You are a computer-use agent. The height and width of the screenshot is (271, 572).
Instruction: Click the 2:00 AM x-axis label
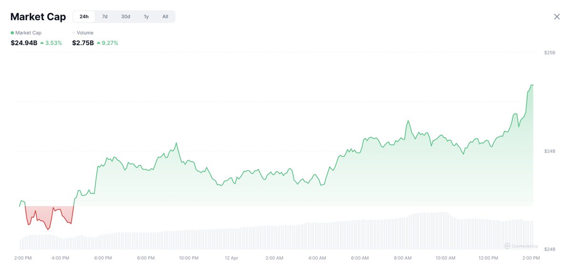pyautogui.click(x=274, y=258)
